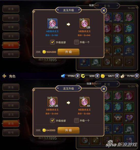Click the back arrow next to 角色
This screenshot has width=140, height=150.
(x=4, y=76)
